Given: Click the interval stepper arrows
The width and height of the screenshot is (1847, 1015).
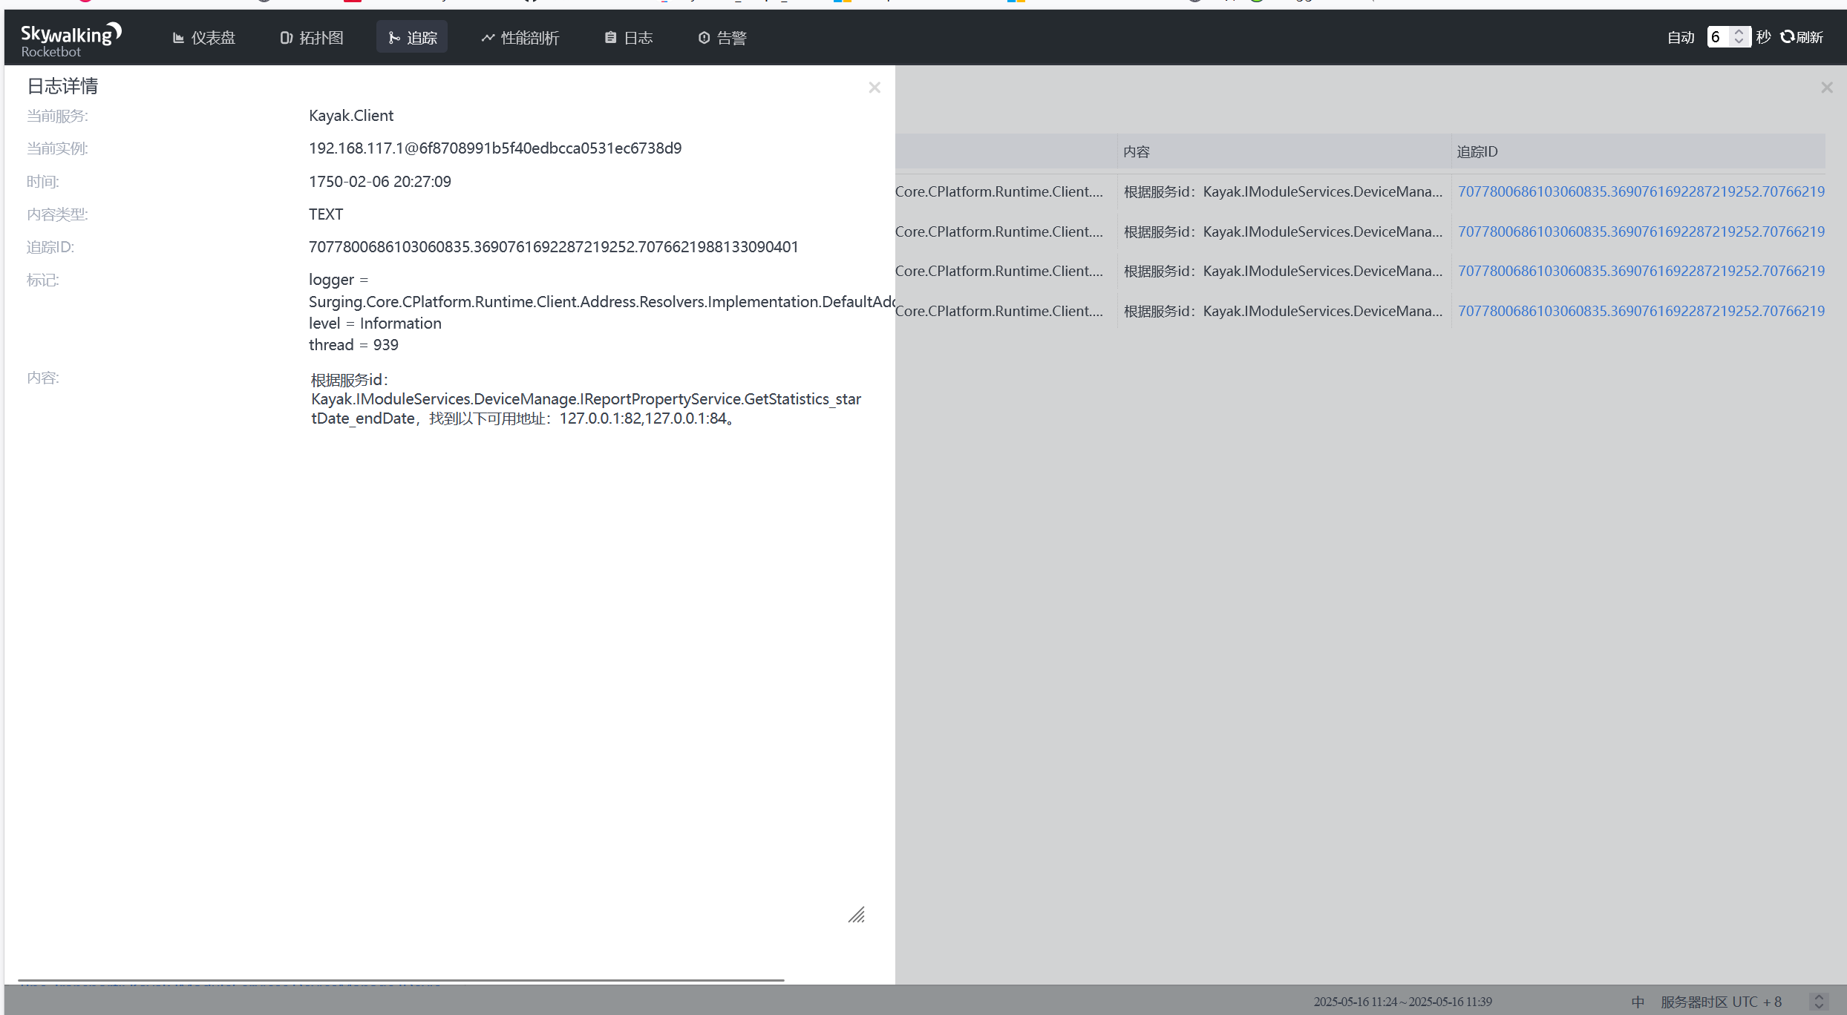Looking at the screenshot, I should [x=1739, y=37].
